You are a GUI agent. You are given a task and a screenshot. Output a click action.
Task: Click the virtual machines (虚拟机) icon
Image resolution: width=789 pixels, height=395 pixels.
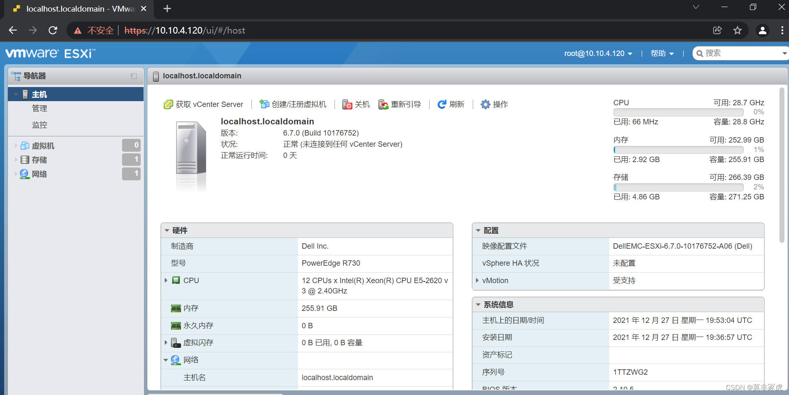(25, 145)
